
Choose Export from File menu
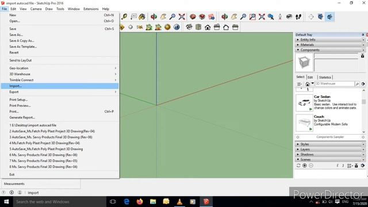pos(60,92)
